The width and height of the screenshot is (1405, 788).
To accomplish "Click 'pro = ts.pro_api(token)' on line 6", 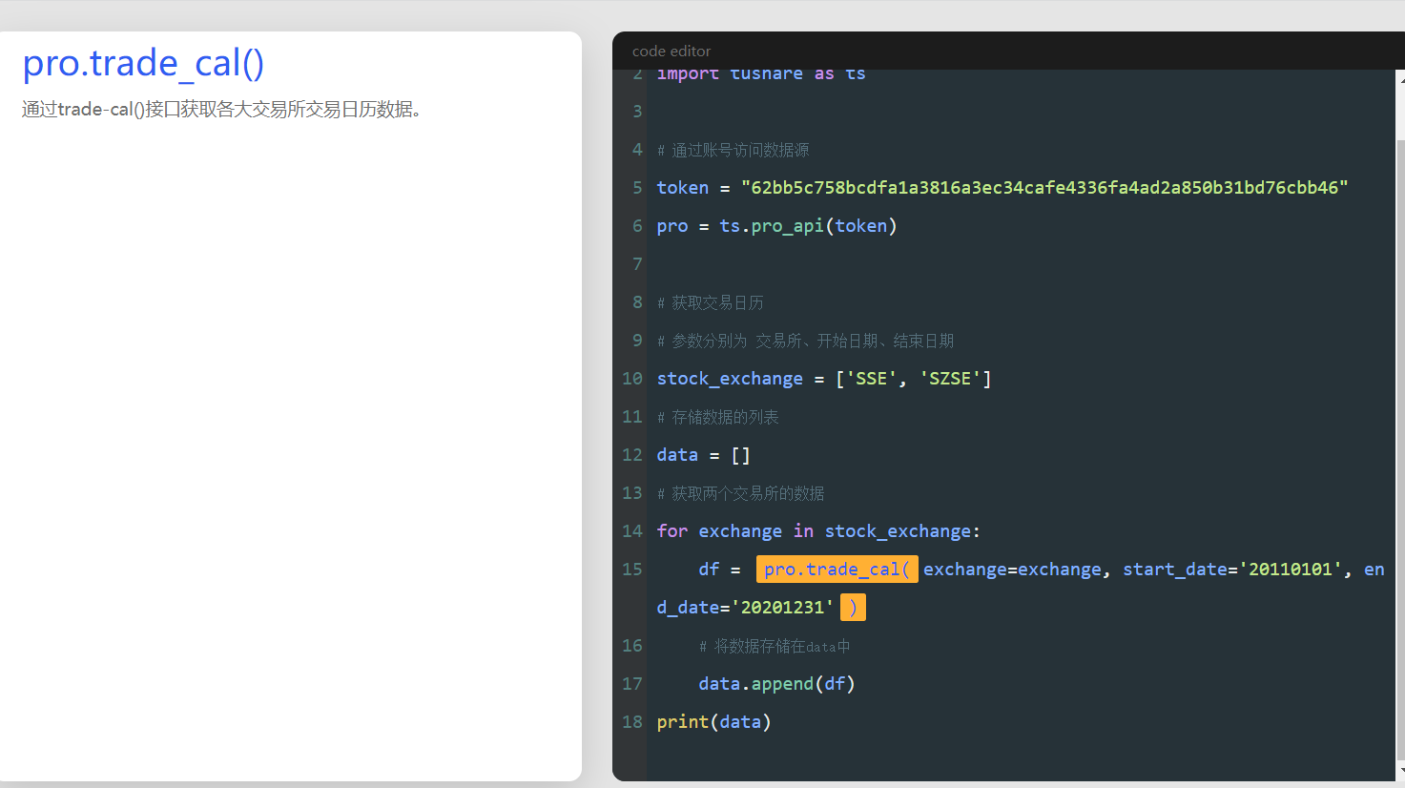I will pyautogui.click(x=776, y=226).
